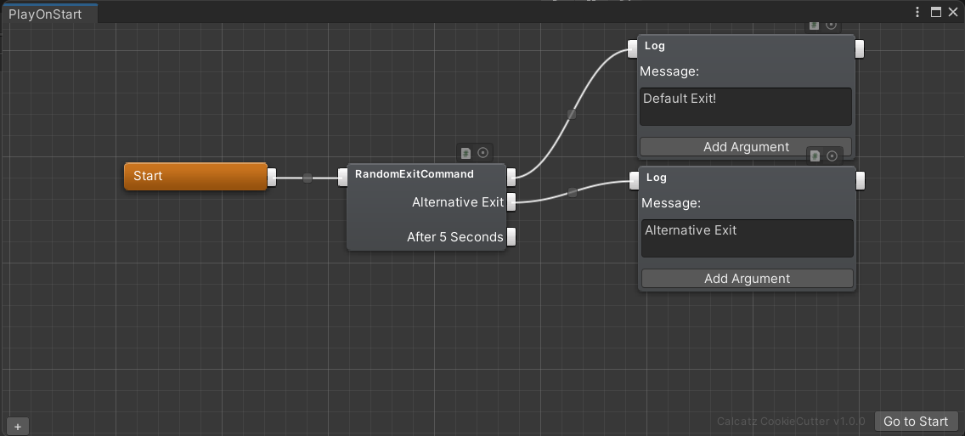Screen dimensions: 965x436
Task: Click the target icon above RandomExitCommand node
Action: 483,153
